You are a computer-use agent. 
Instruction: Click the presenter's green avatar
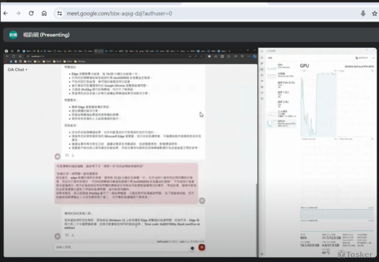pyautogui.click(x=13, y=35)
